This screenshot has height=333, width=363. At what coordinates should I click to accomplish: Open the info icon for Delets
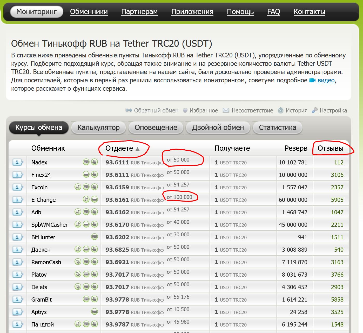(18, 287)
